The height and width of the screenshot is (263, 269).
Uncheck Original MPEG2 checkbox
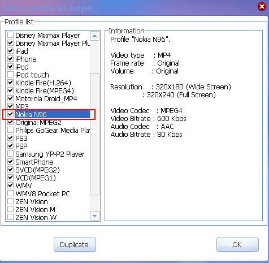pos(10,122)
